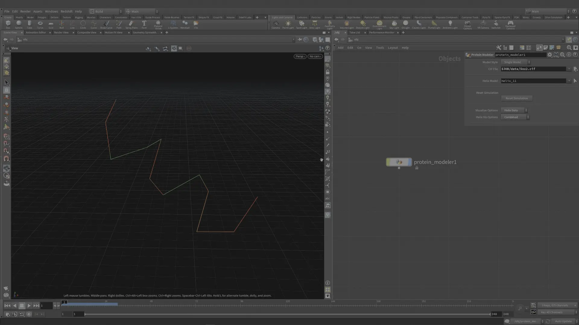Select the Box shelf tool
Image resolution: width=579 pixels, height=325 pixels.
[8, 24]
